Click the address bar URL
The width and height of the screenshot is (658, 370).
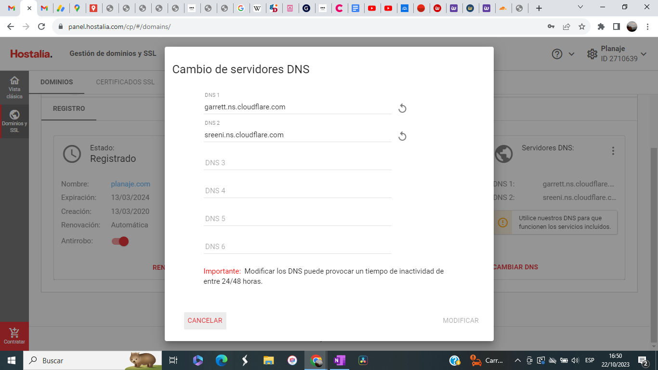[118, 27]
